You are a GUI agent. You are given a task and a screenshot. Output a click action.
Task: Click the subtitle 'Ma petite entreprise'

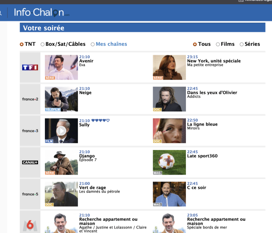[x=205, y=65]
